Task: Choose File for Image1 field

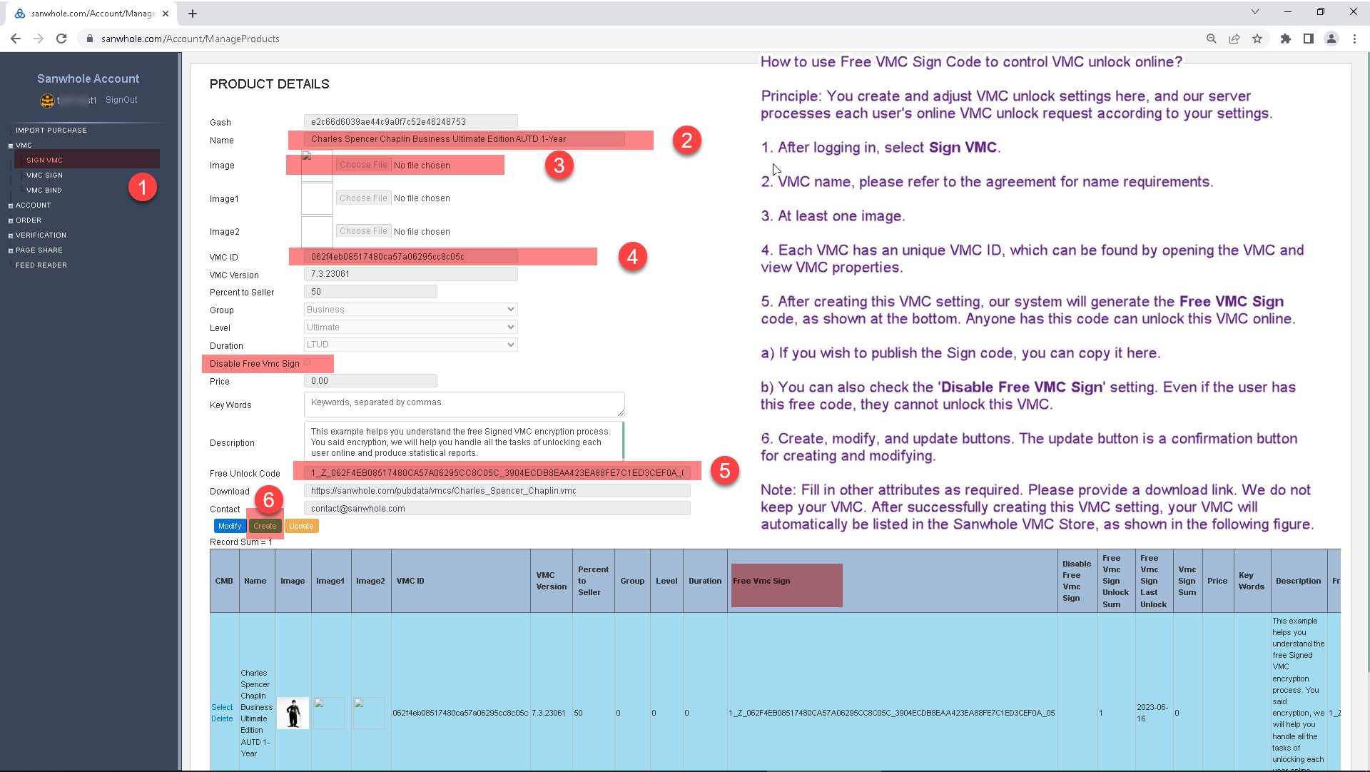Action: (x=363, y=198)
